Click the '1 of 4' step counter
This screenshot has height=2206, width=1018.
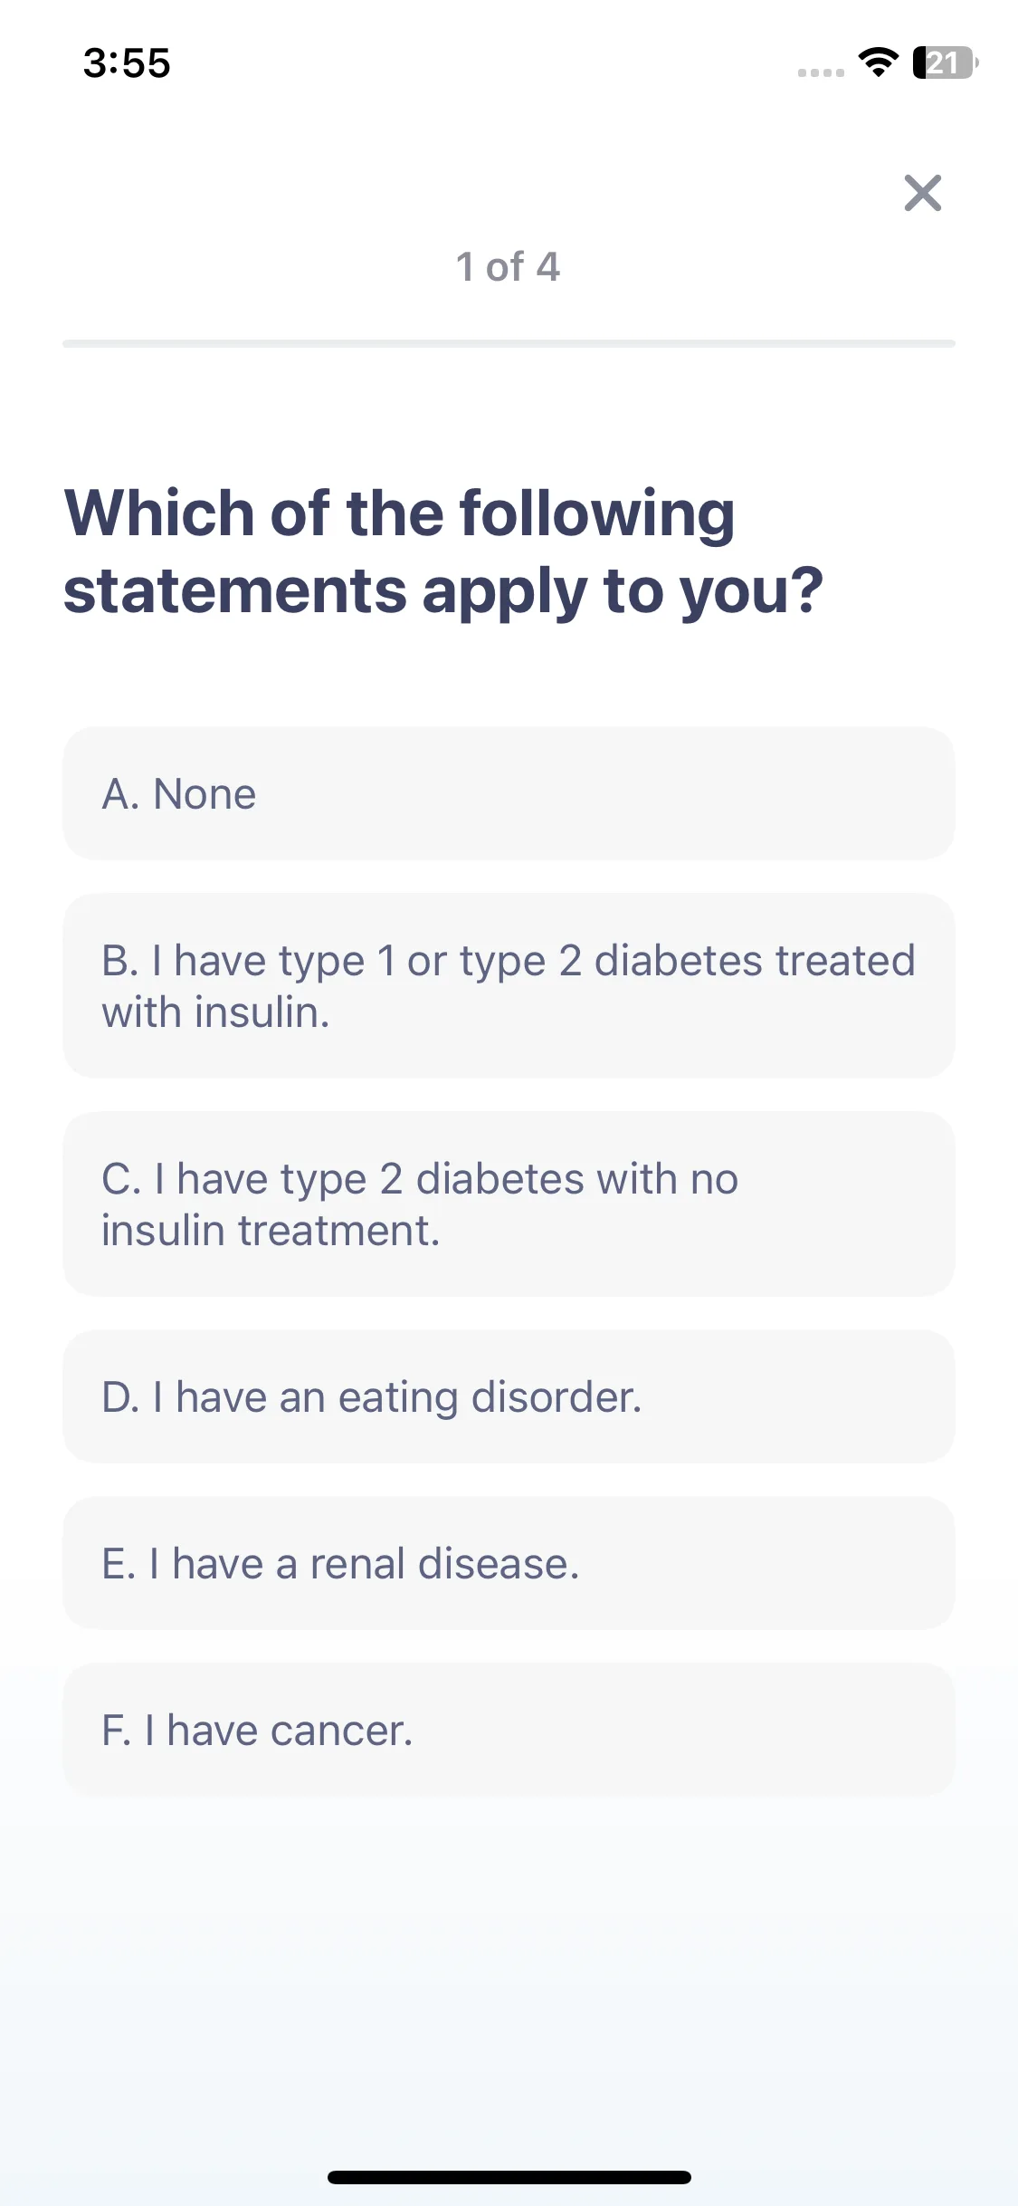tap(508, 267)
